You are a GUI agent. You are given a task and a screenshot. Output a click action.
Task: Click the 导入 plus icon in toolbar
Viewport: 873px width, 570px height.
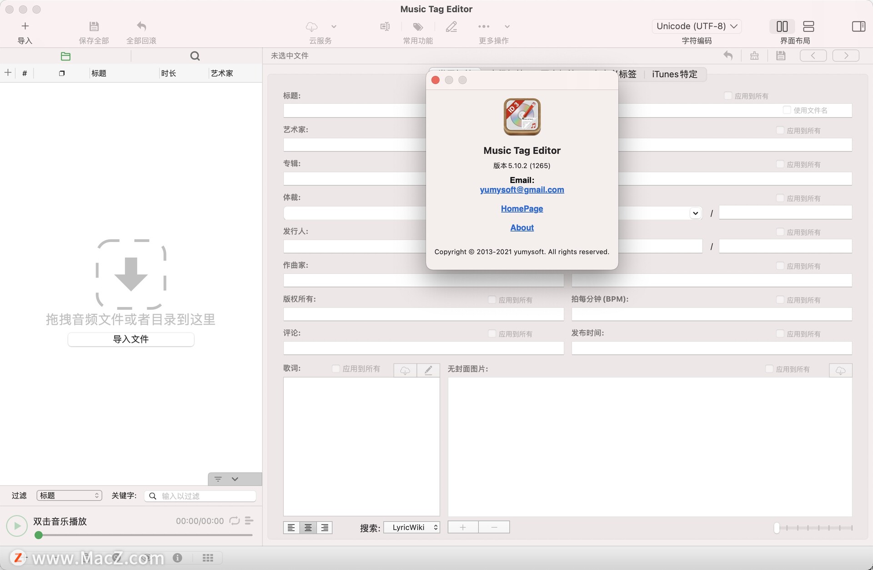click(x=25, y=26)
